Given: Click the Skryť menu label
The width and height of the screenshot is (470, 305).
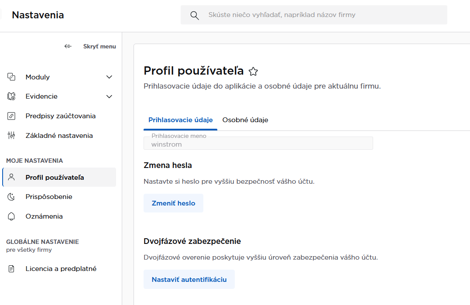Looking at the screenshot, I should pos(99,46).
